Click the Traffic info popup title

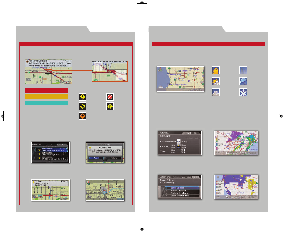105,145
